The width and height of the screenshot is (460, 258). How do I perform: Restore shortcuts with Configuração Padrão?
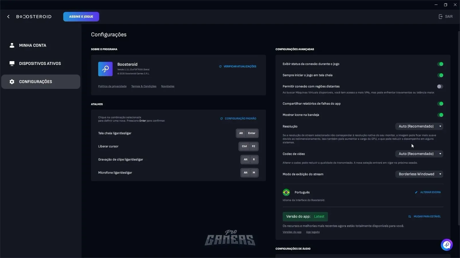pos(238,119)
